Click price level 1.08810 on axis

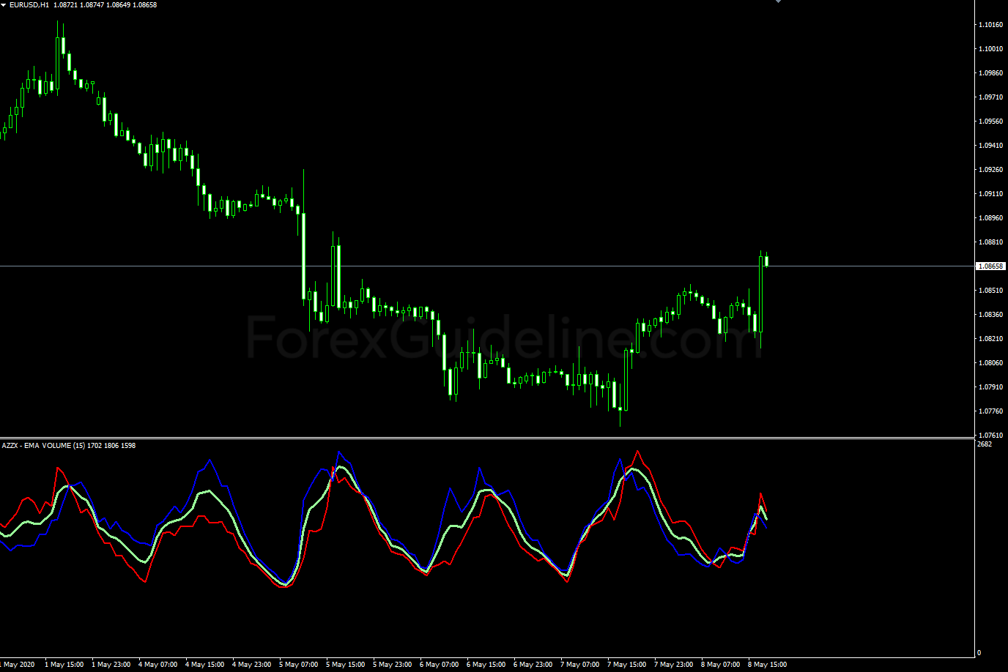[x=991, y=242]
